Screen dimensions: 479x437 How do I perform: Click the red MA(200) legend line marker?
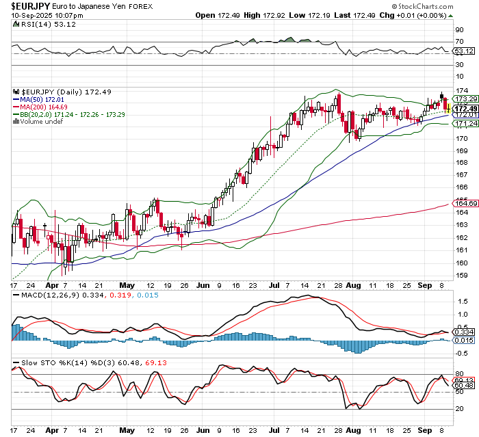pyautogui.click(x=17, y=107)
